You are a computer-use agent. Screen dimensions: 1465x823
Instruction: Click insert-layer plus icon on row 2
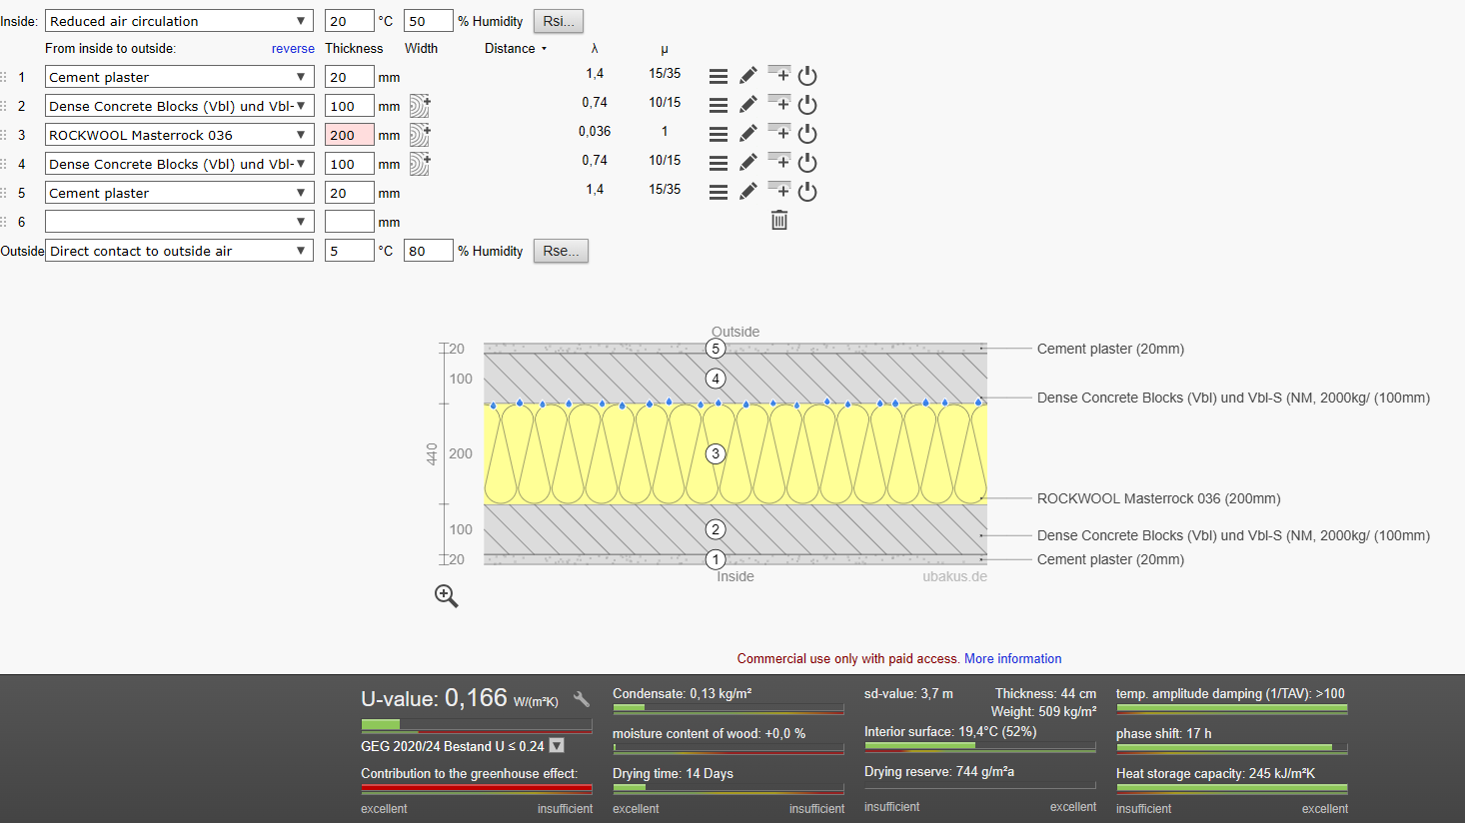779,104
